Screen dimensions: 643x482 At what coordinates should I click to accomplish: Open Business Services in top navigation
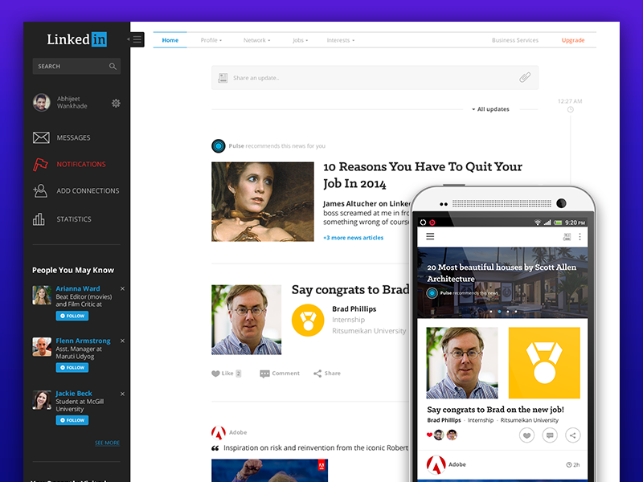click(x=515, y=40)
